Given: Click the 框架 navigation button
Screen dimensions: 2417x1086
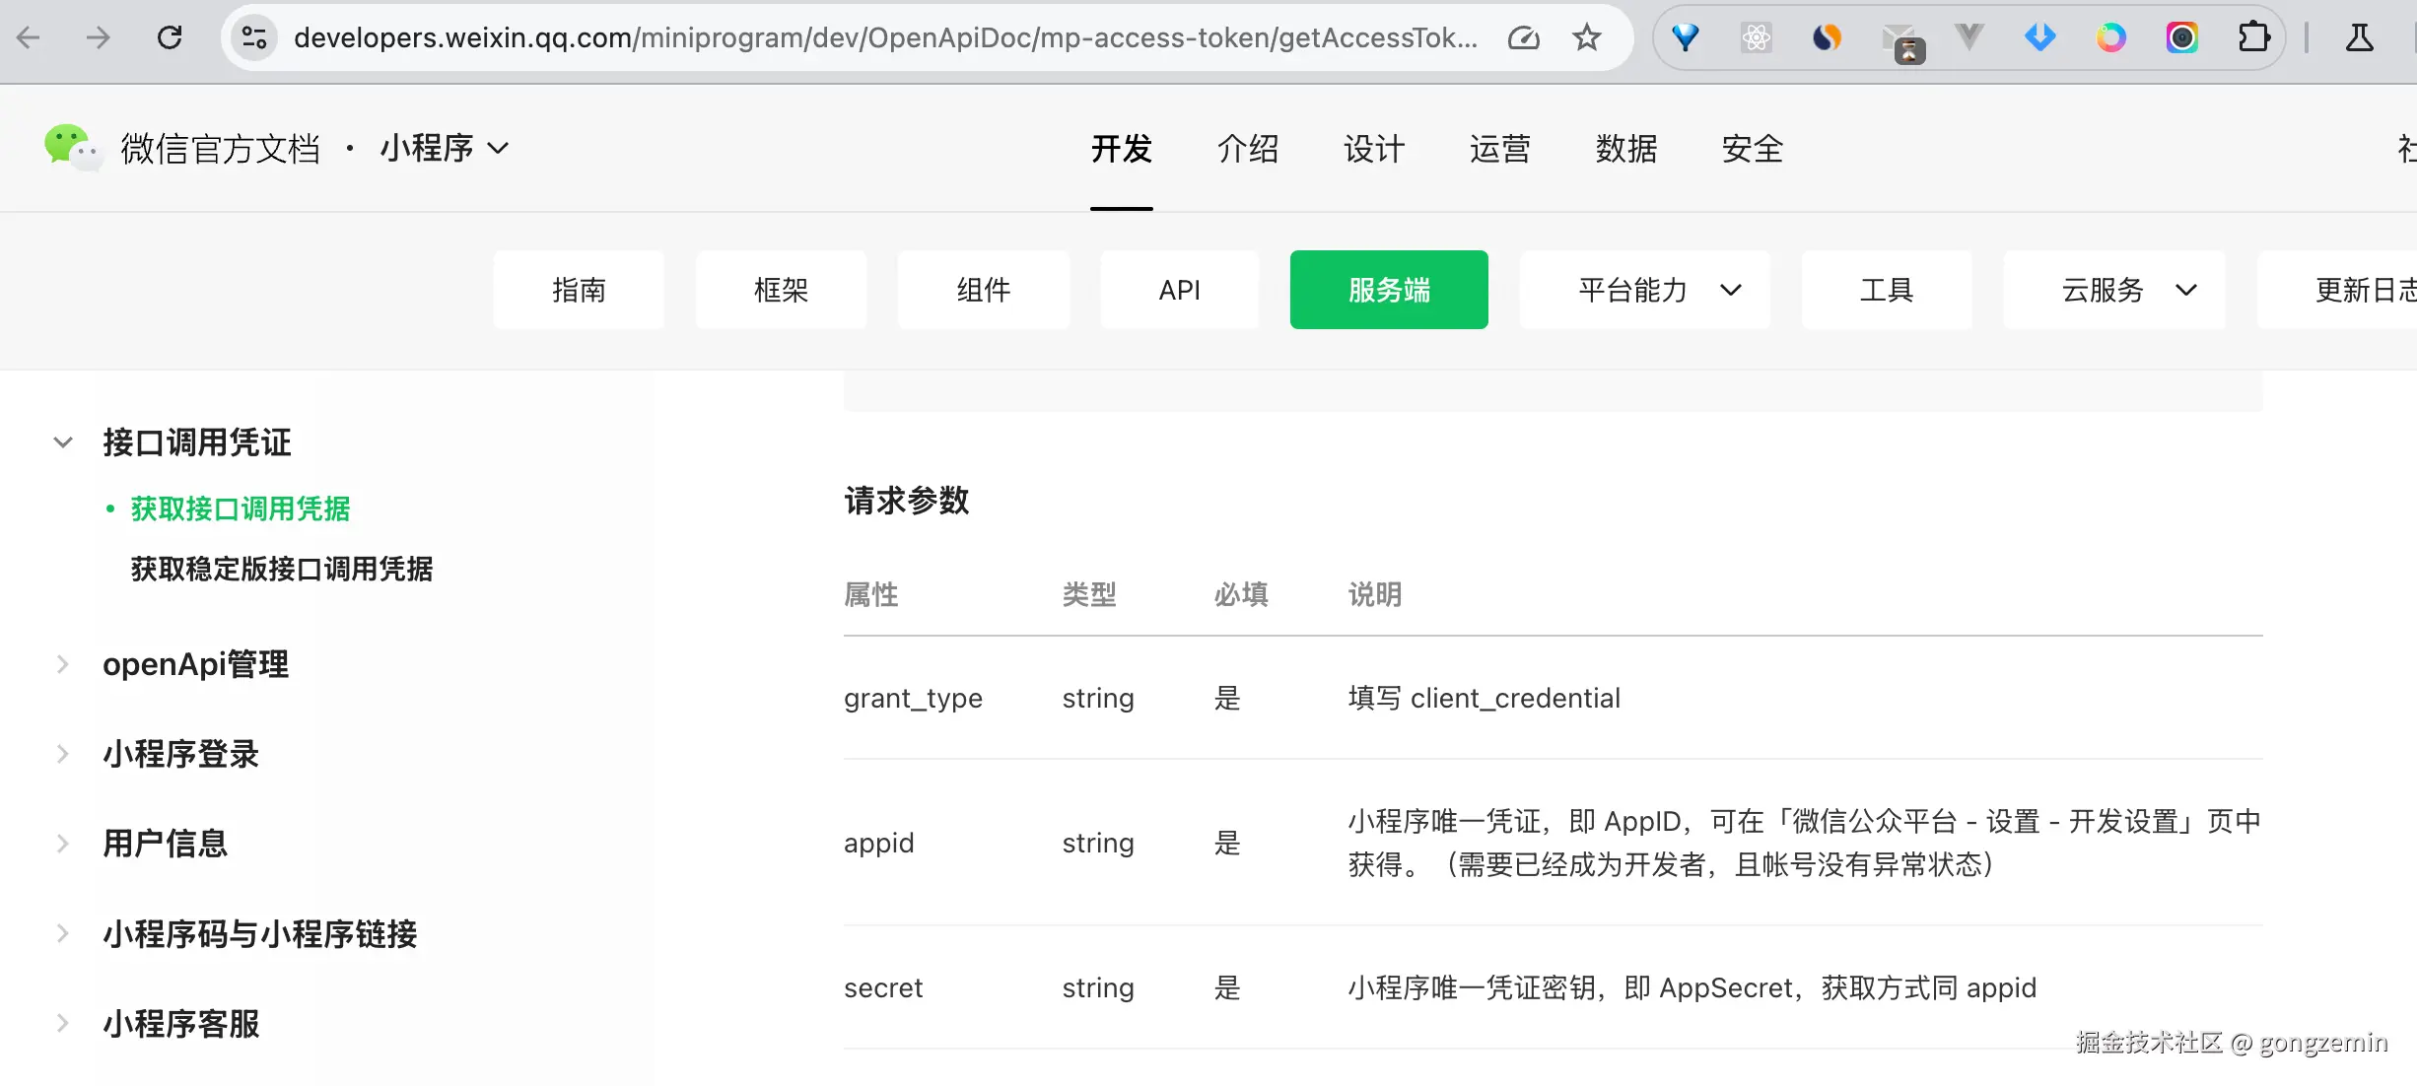Looking at the screenshot, I should 781,290.
